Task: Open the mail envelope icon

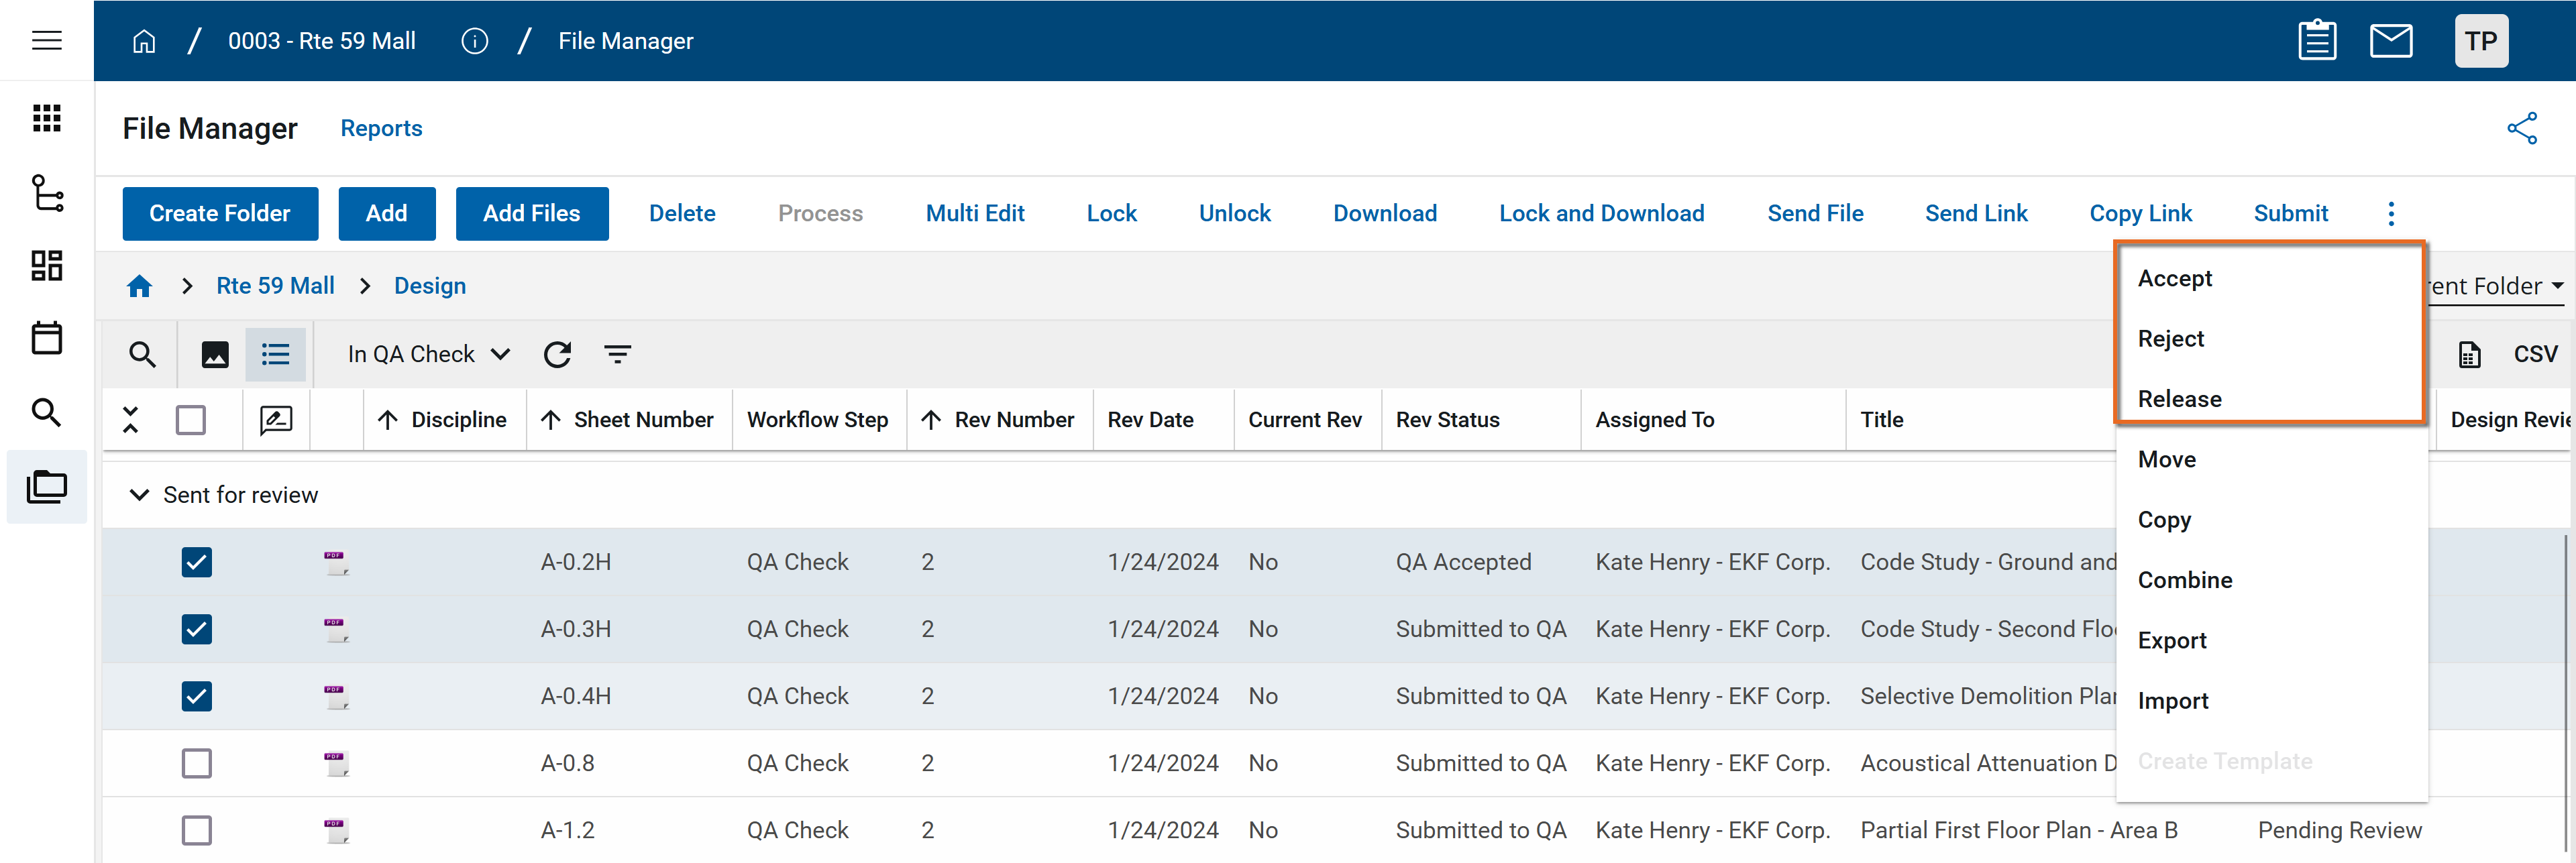Action: coord(2390,41)
